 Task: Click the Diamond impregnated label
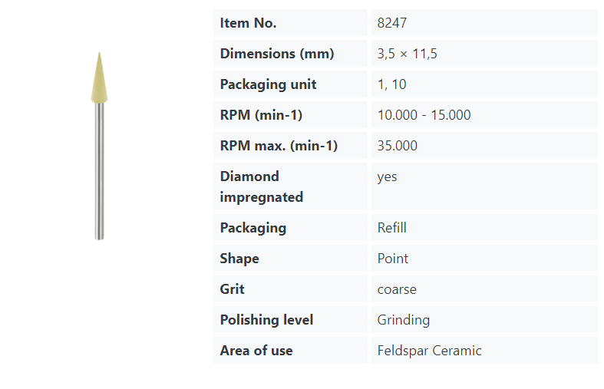[x=262, y=186]
